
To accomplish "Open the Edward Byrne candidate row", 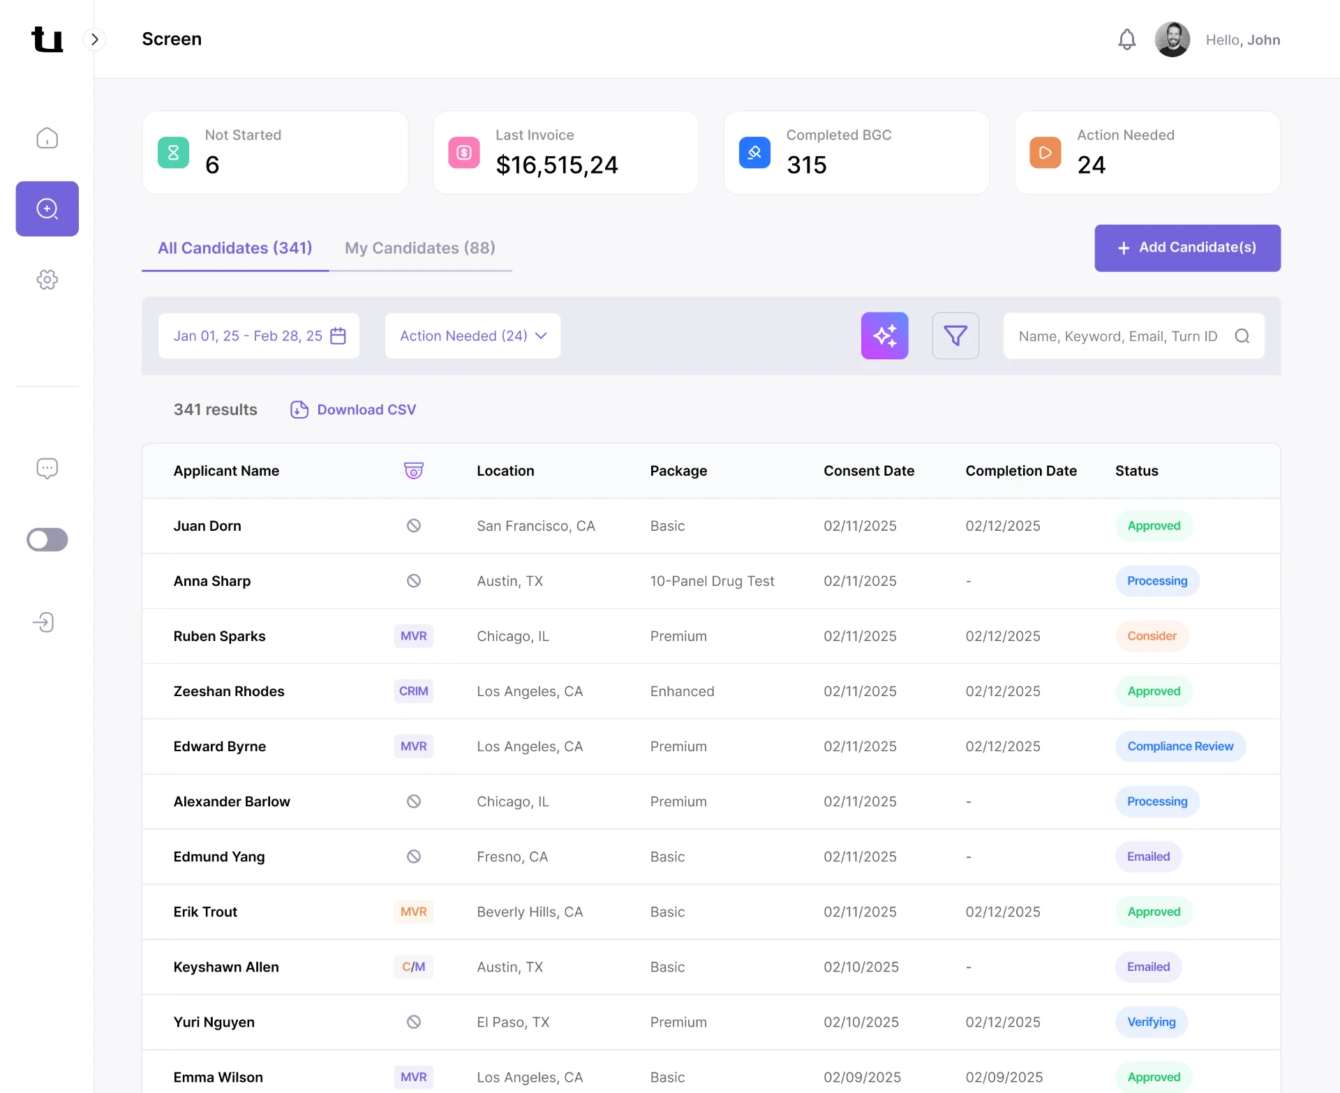I will [x=711, y=746].
